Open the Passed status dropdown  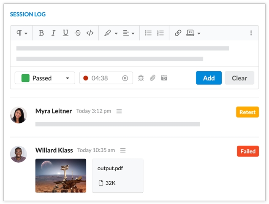tap(45, 78)
